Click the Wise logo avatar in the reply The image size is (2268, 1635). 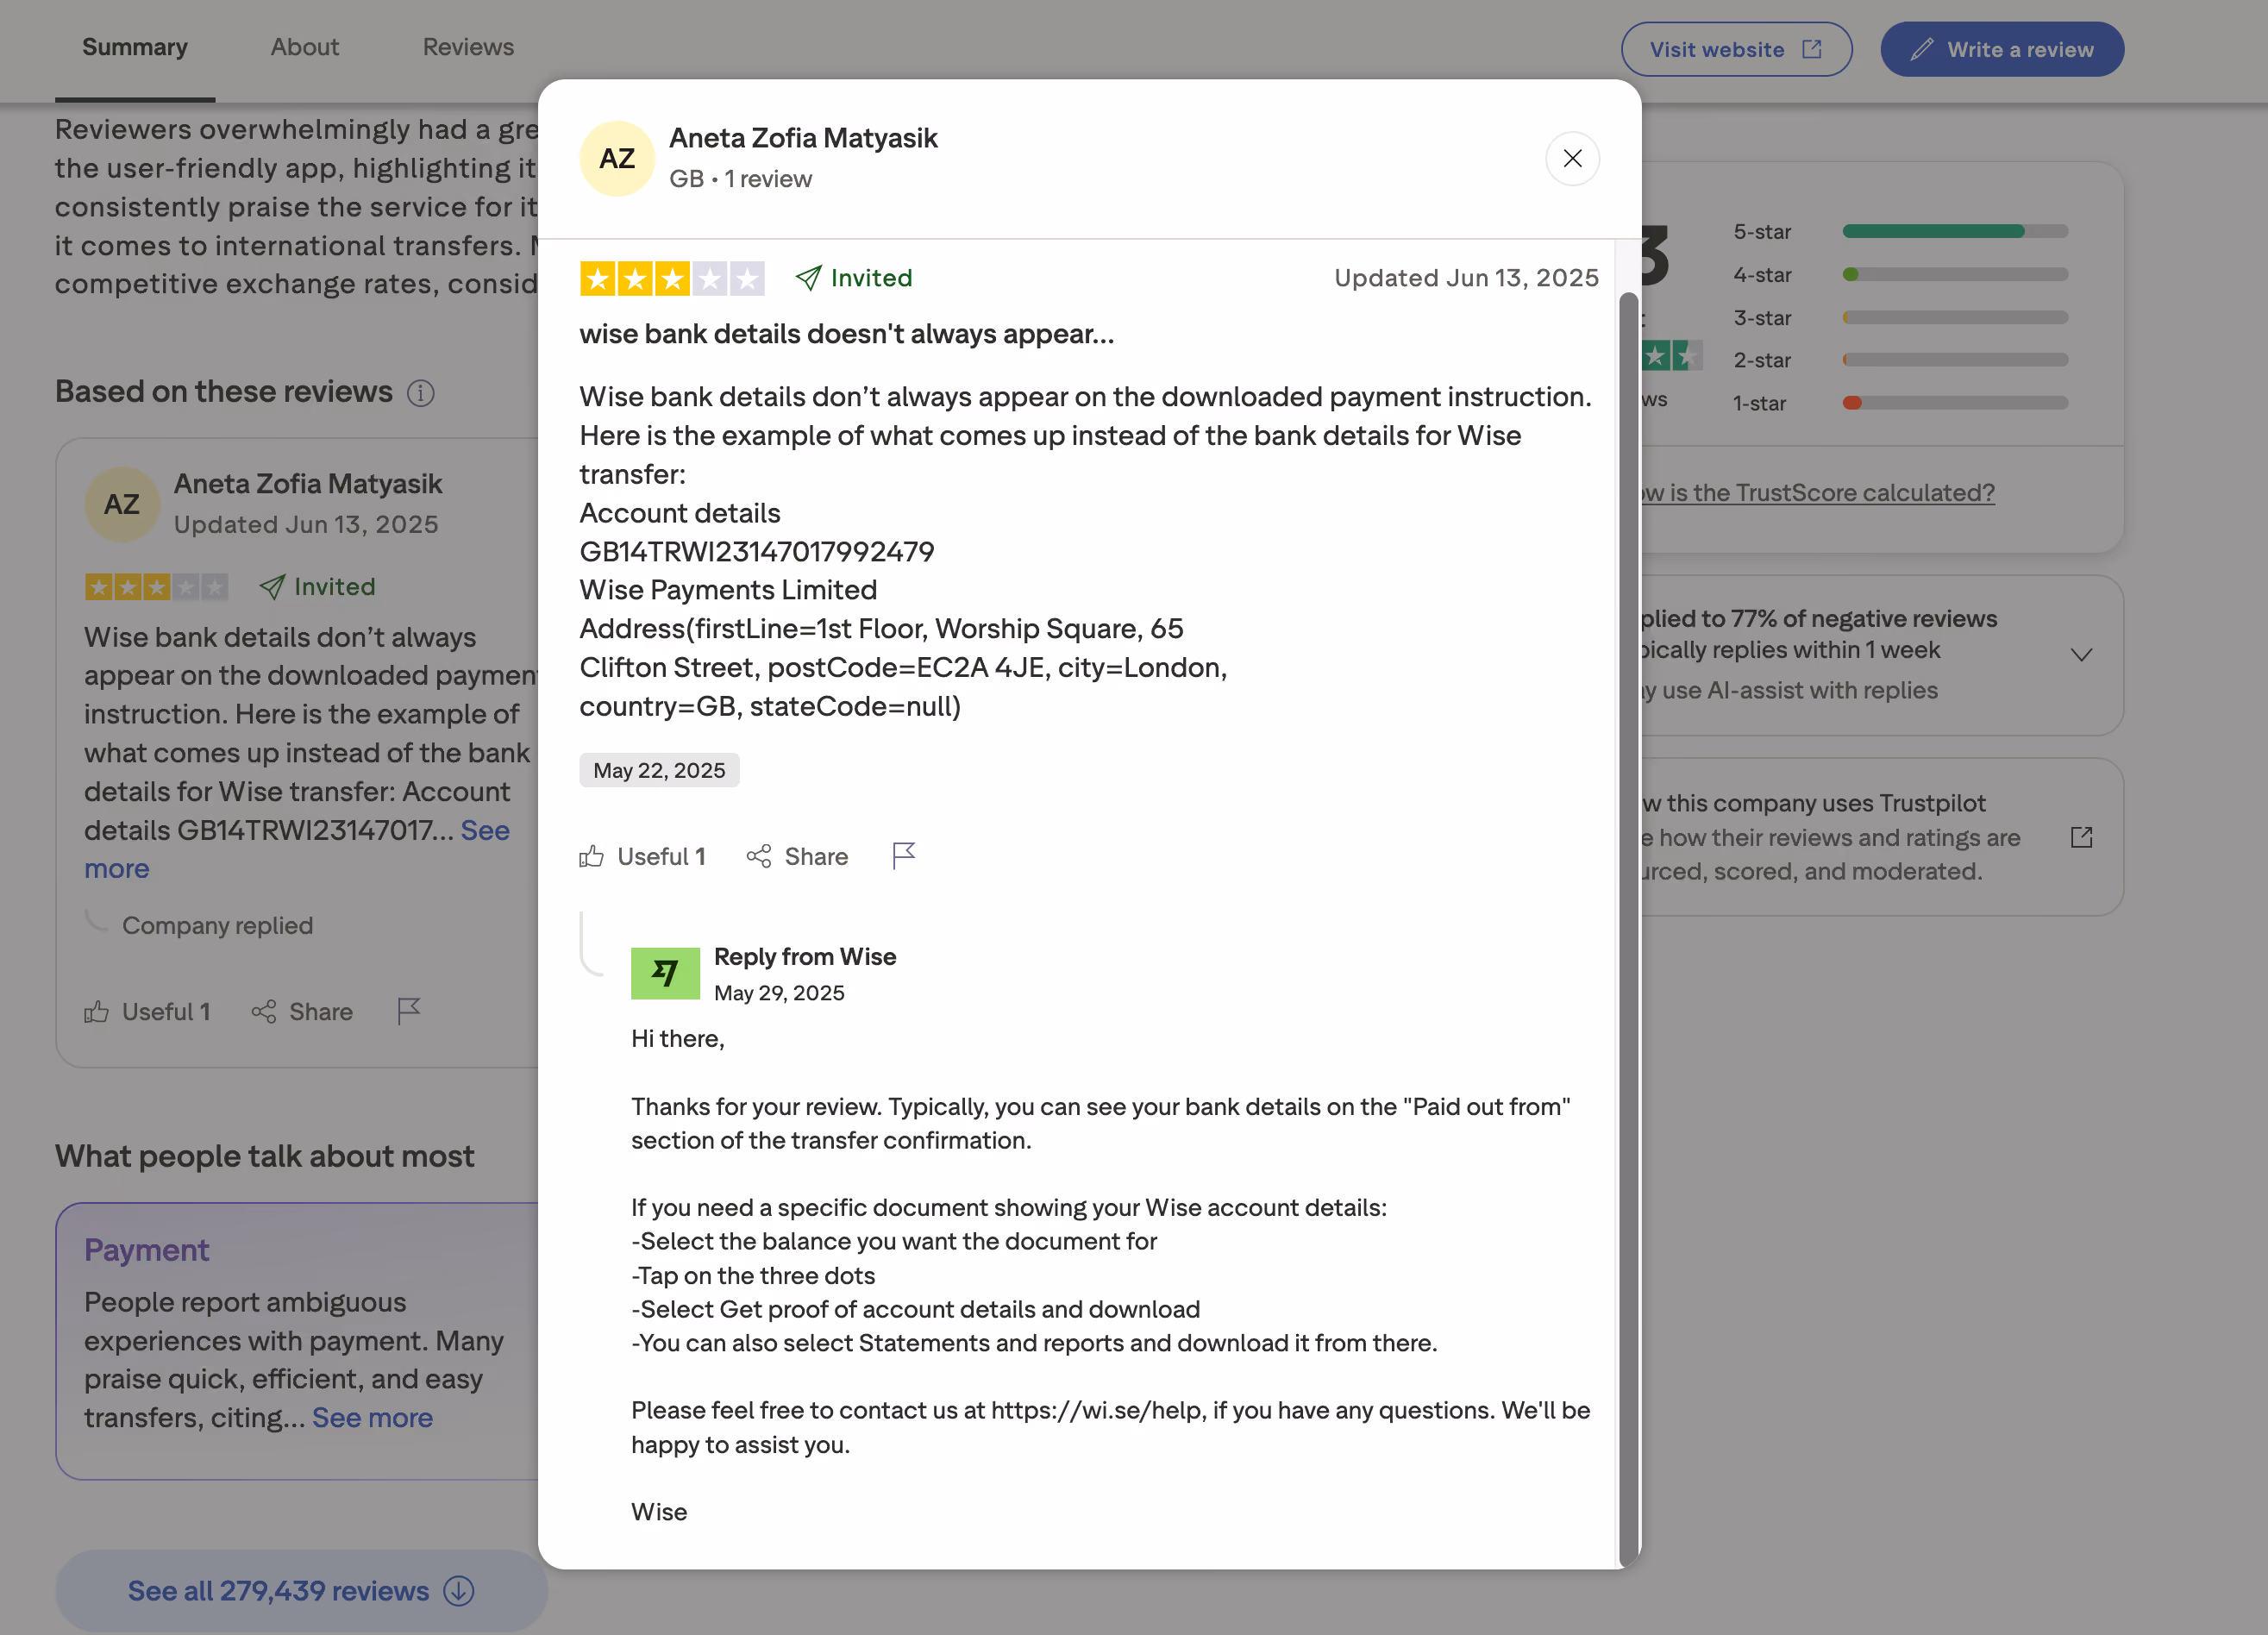click(x=665, y=973)
